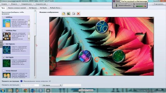Open Windows Explorer from the taskbar

10,91
